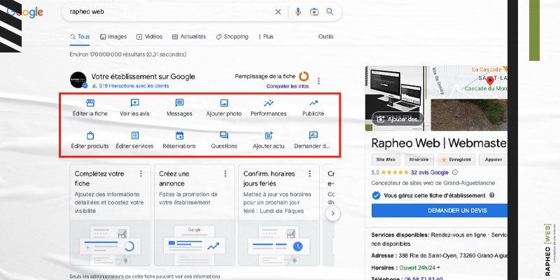
Task: Click the Itinéraire button
Action: click(419, 160)
